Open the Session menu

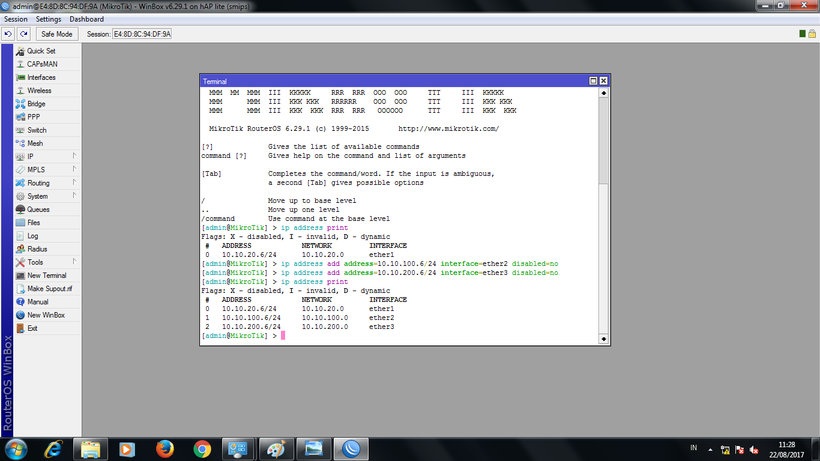(16, 19)
